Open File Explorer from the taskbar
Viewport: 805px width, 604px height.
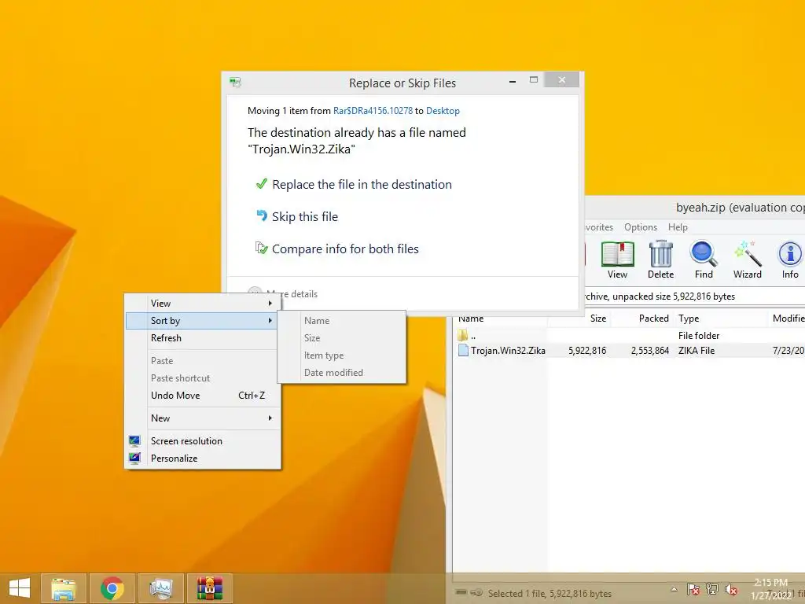click(64, 588)
